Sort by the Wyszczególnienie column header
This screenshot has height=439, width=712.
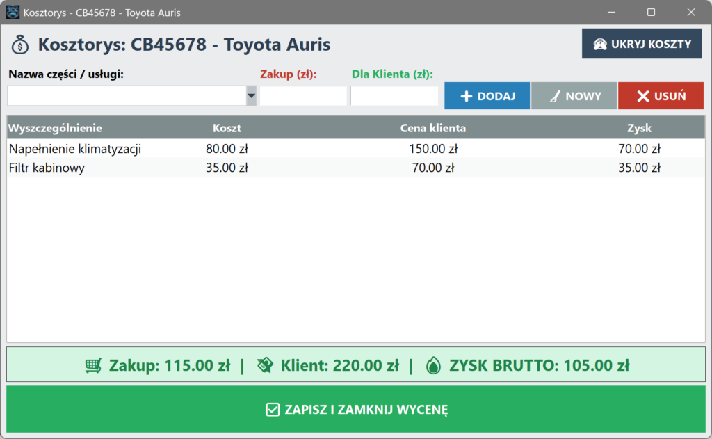click(55, 128)
